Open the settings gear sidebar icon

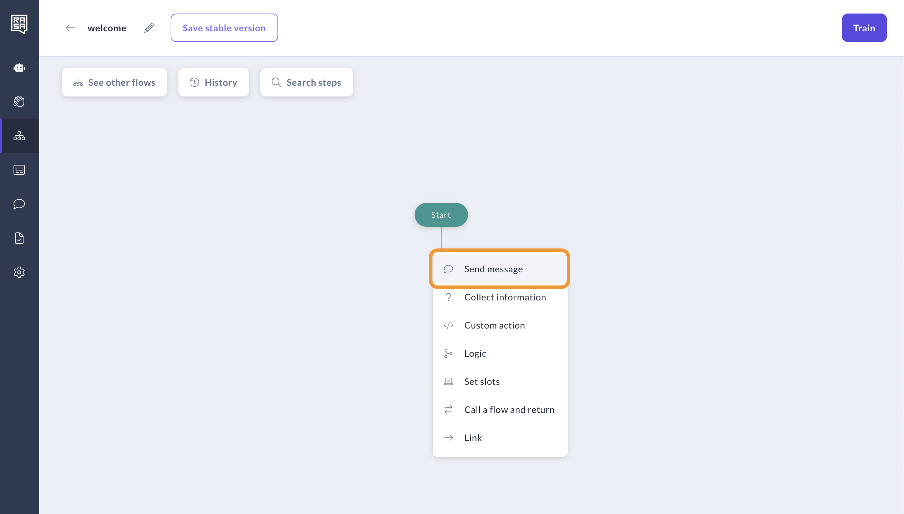pos(19,272)
